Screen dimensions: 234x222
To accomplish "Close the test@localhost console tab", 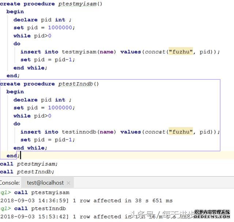I will (68, 183).
